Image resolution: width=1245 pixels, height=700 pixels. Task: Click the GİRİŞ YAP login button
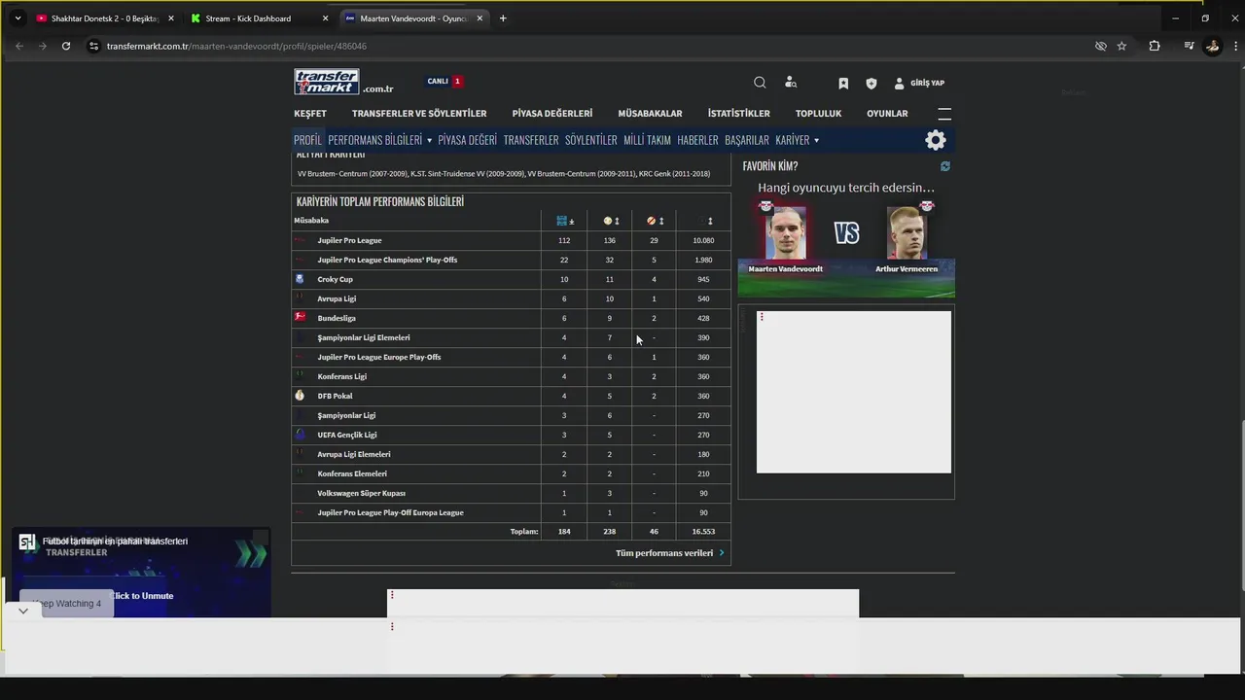919,84
